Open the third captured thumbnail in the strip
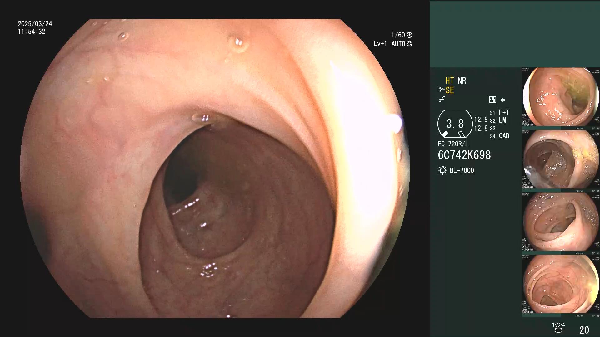The width and height of the screenshot is (600, 337). (x=561, y=222)
